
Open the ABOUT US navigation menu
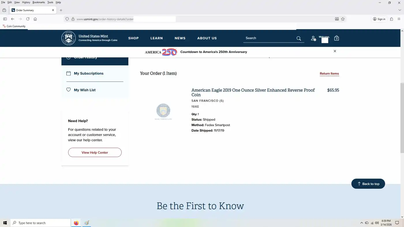tap(207, 38)
